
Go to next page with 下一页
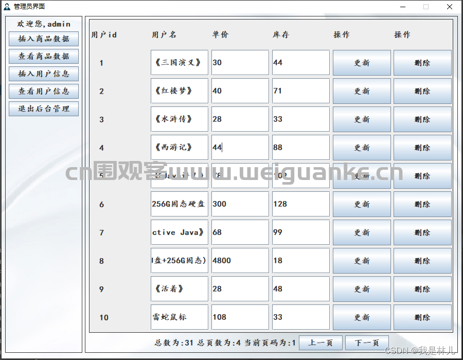pos(367,343)
